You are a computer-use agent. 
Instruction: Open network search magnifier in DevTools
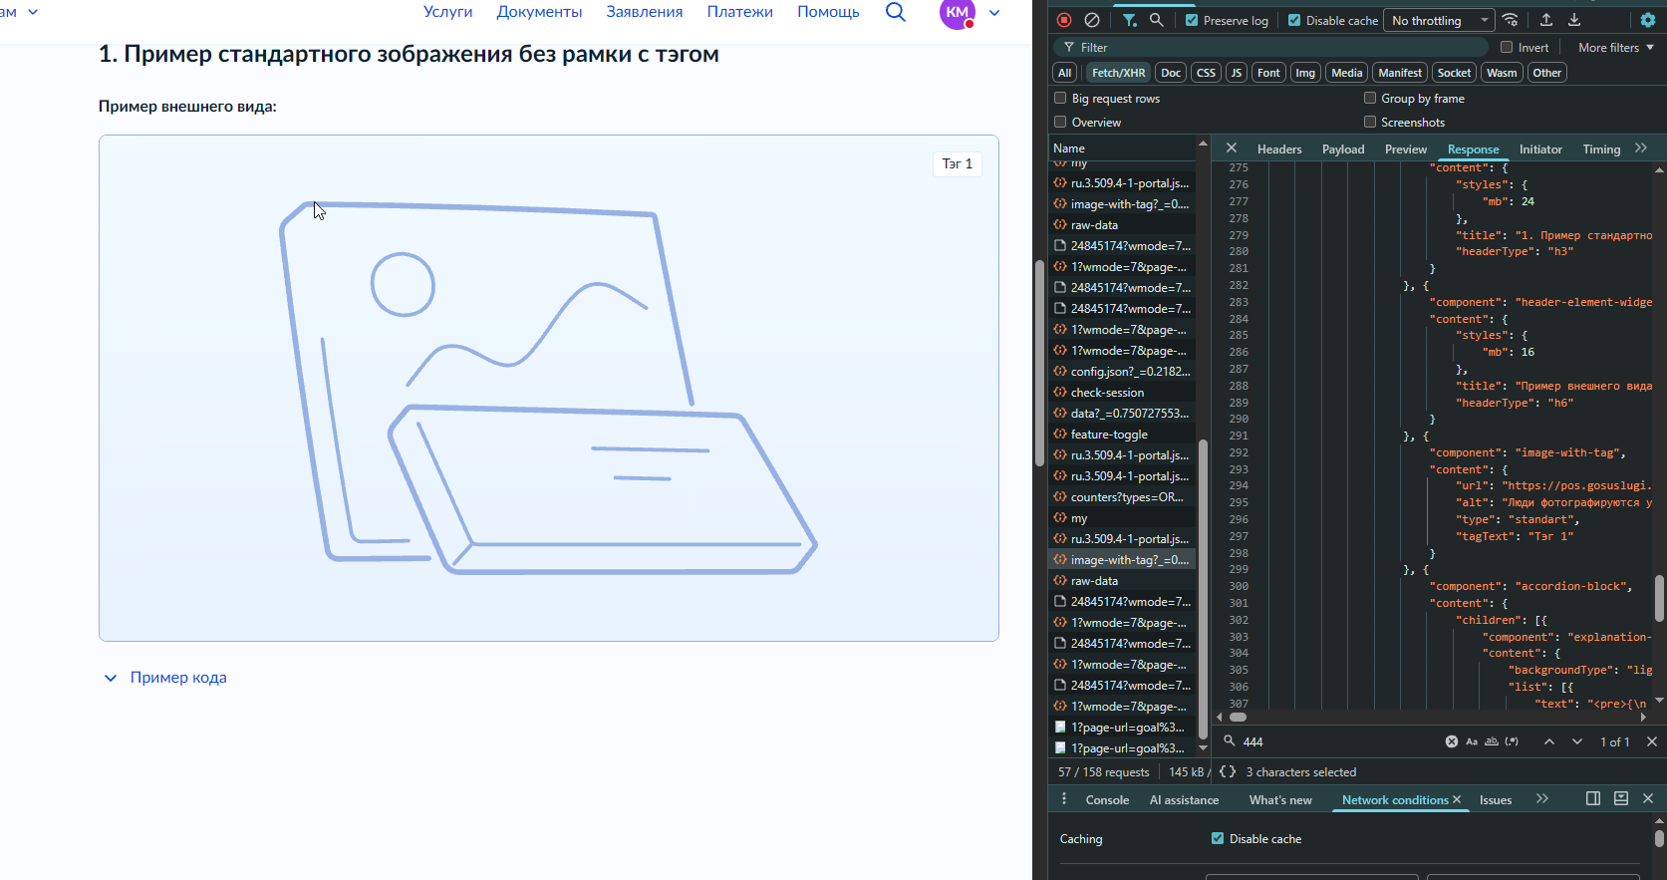click(1156, 20)
